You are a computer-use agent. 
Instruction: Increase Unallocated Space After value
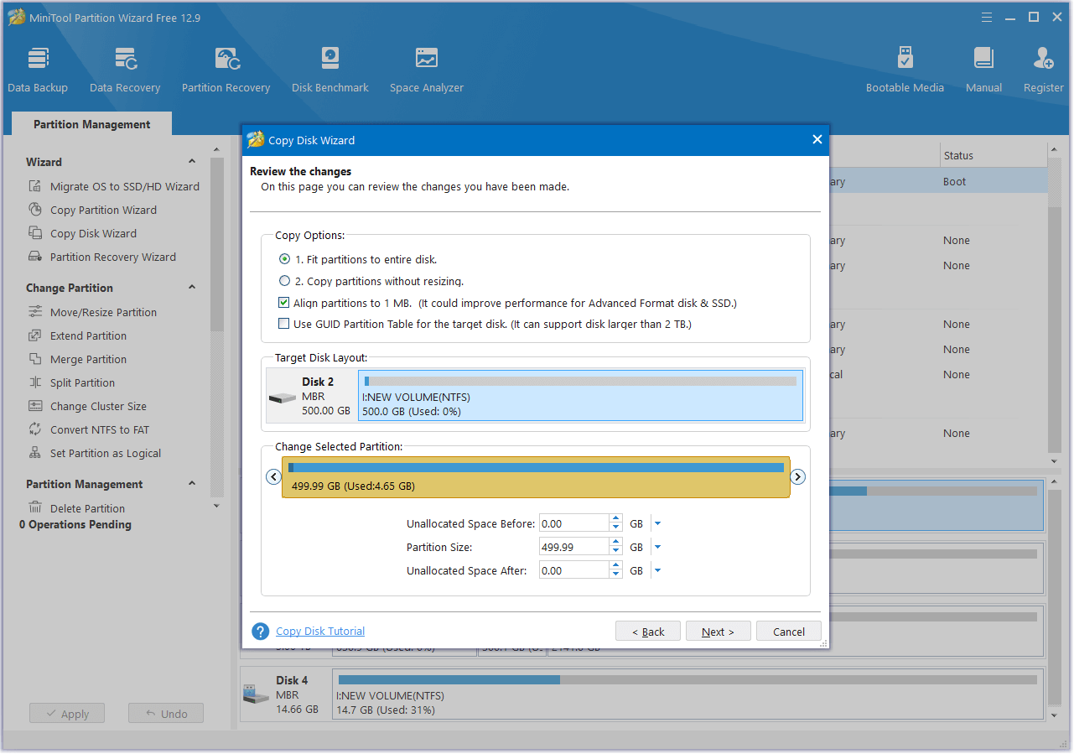616,566
